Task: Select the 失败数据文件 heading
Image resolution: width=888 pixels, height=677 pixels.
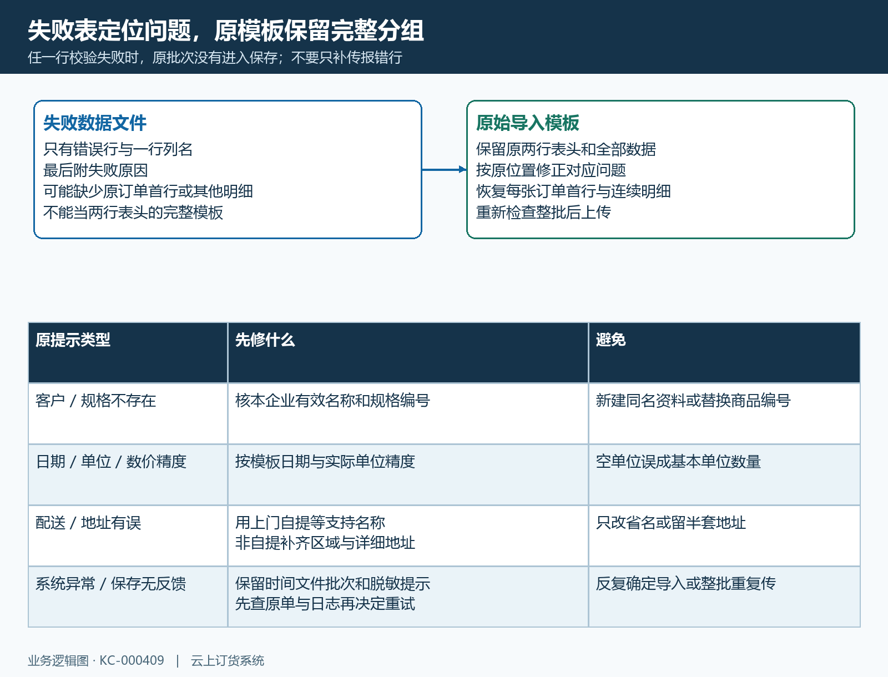Action: (x=95, y=123)
